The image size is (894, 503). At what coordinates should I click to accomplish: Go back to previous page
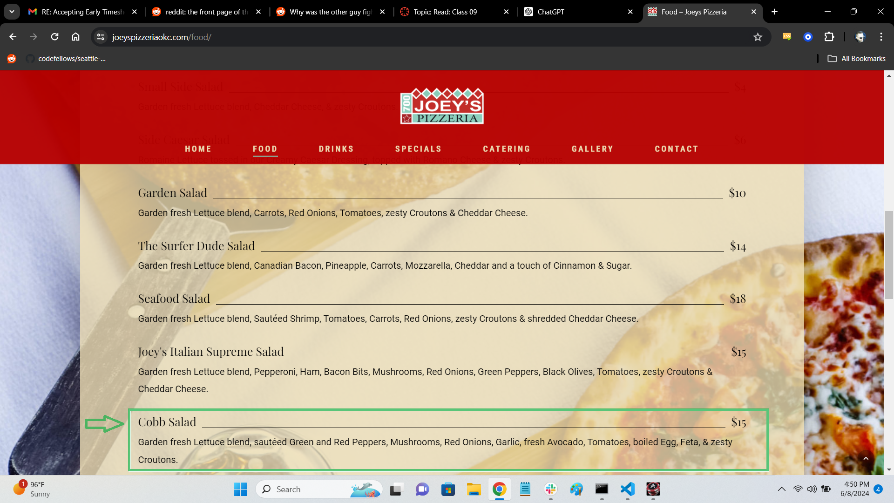click(13, 37)
